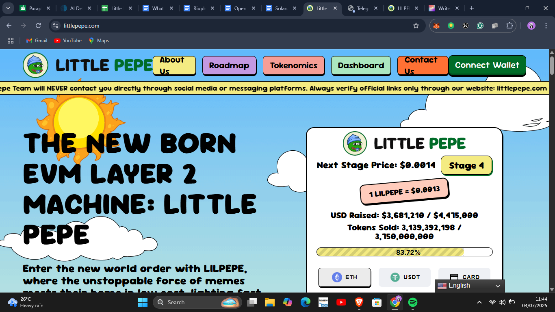The height and width of the screenshot is (312, 555).
Task: Open the Extensions puzzle-piece menu
Action: pos(509,26)
